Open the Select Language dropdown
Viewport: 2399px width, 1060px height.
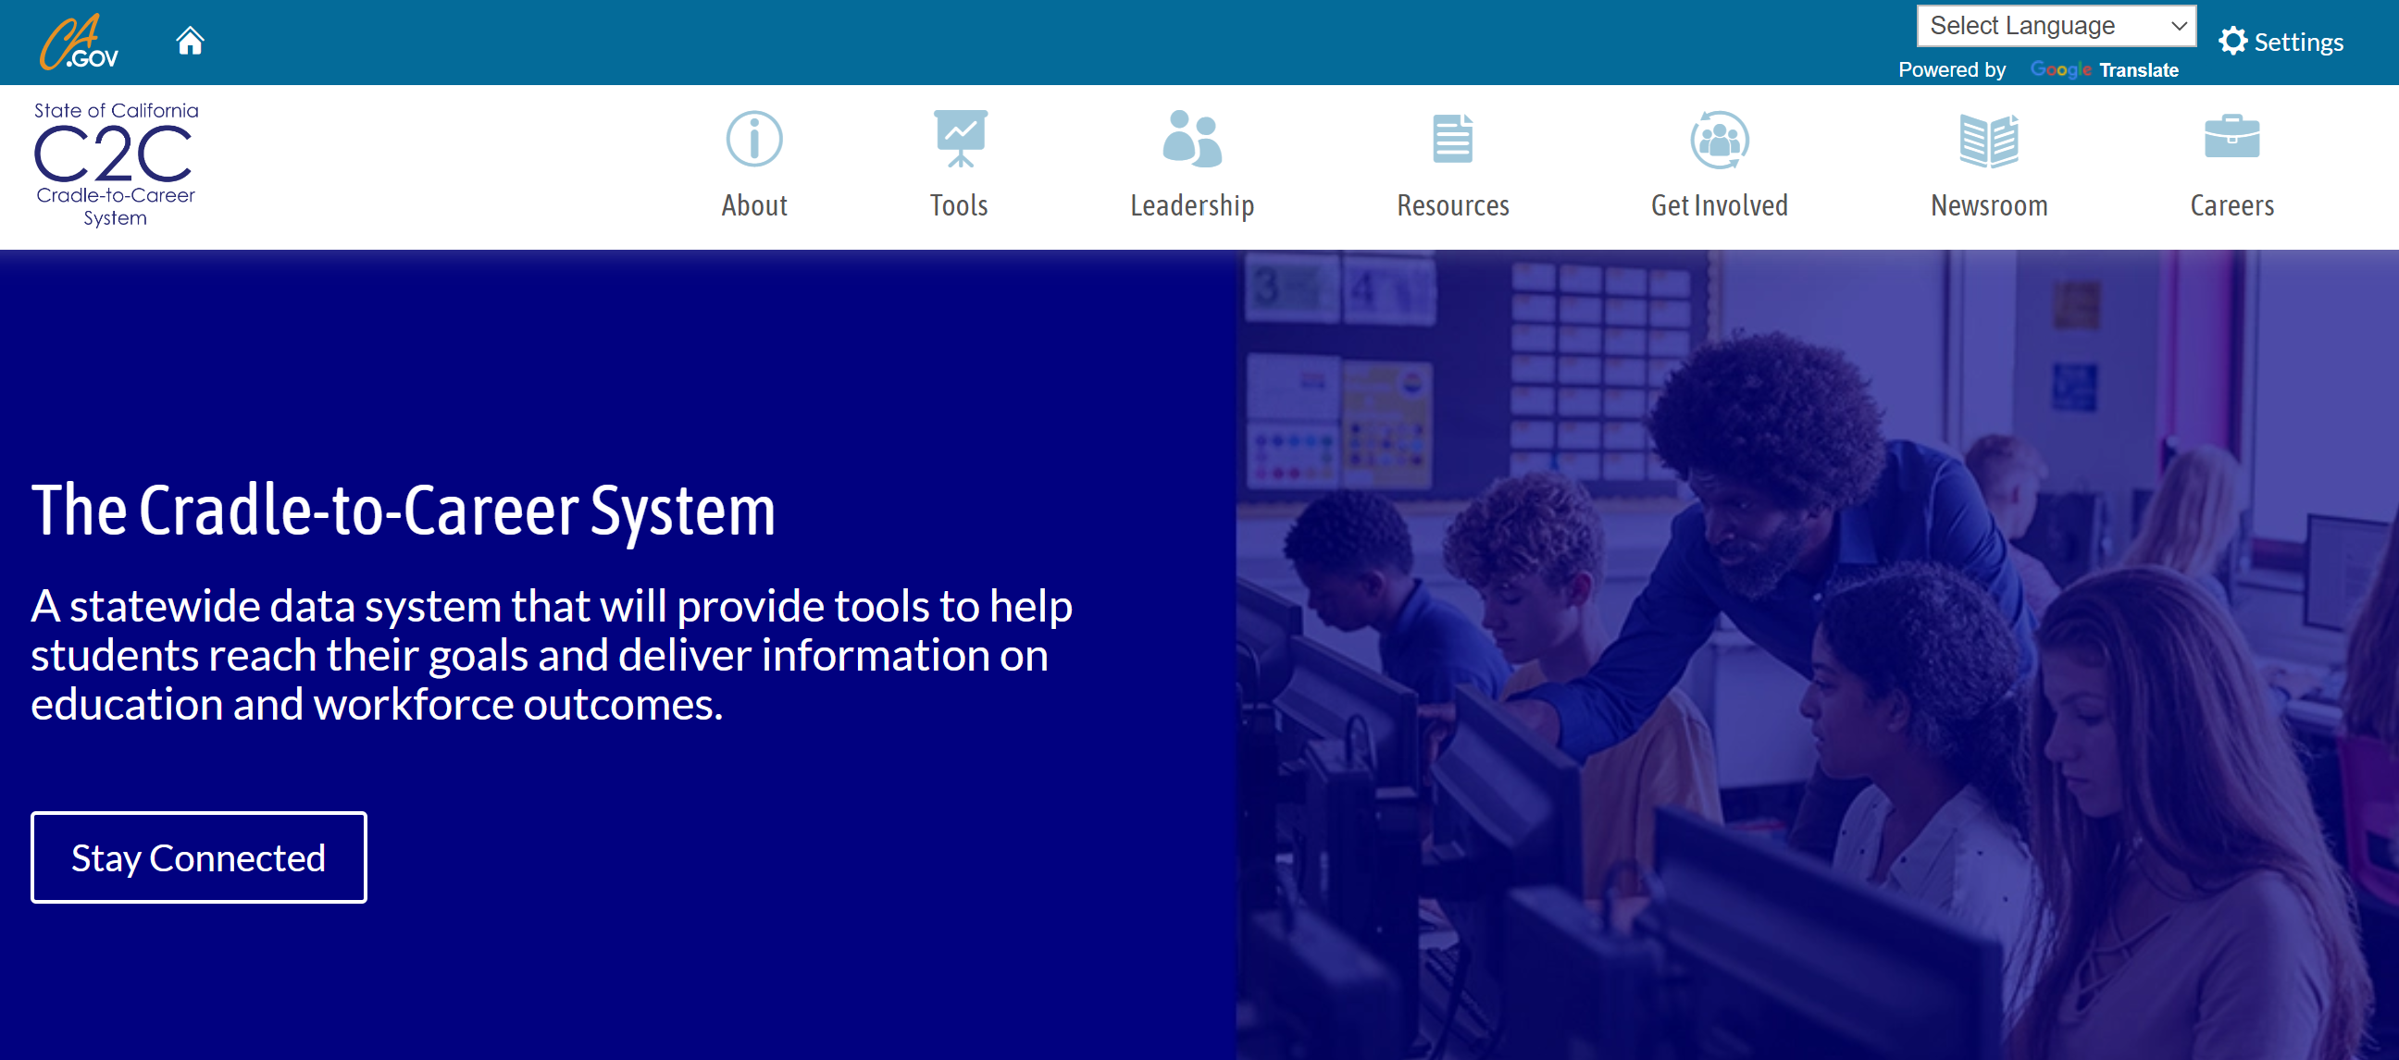2056,26
